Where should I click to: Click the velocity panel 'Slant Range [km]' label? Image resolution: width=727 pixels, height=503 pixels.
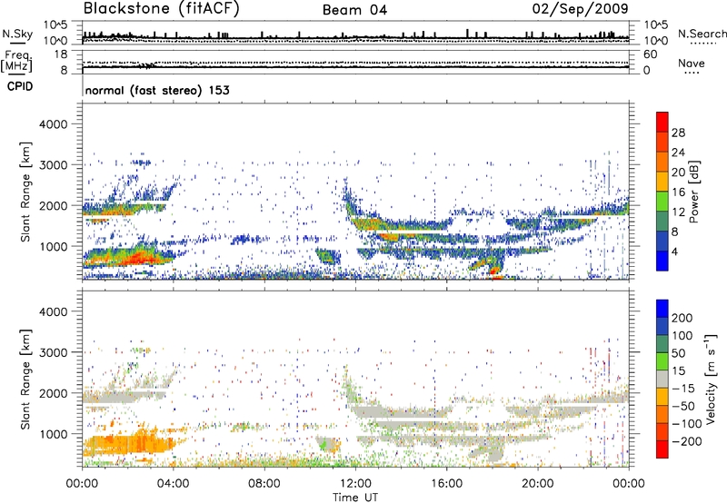(x=25, y=379)
